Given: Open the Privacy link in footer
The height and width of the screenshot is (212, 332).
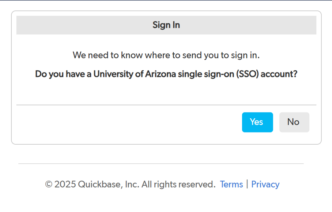Looking at the screenshot, I should (x=265, y=184).
